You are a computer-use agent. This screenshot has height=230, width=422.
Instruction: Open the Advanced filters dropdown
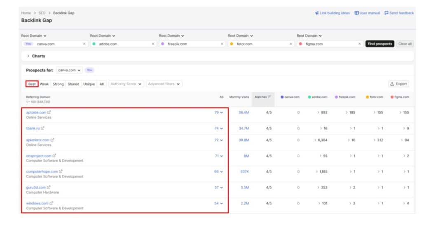click(x=164, y=84)
